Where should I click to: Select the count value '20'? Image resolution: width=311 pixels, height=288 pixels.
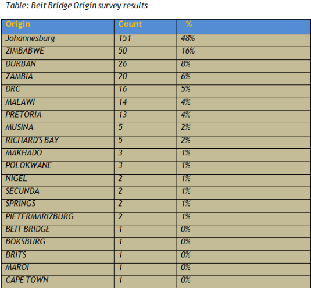123,76
